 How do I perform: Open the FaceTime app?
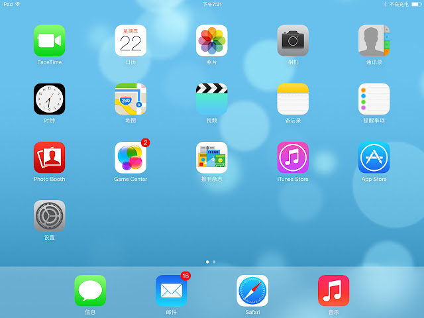[x=50, y=40]
